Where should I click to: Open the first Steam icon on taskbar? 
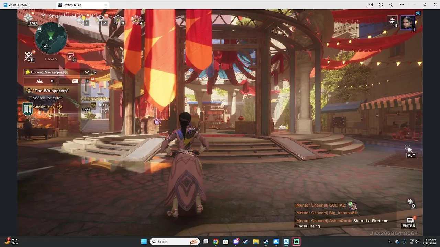pos(246,242)
